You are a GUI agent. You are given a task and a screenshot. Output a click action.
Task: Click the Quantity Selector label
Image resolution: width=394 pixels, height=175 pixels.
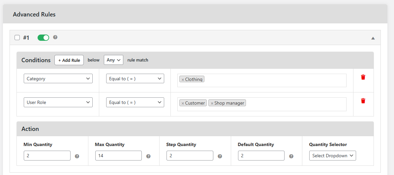pos(328,144)
